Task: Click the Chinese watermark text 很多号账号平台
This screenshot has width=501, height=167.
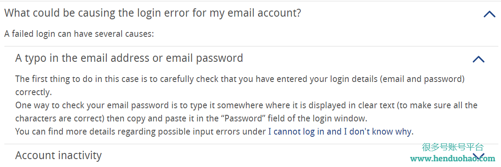Action: point(452,147)
